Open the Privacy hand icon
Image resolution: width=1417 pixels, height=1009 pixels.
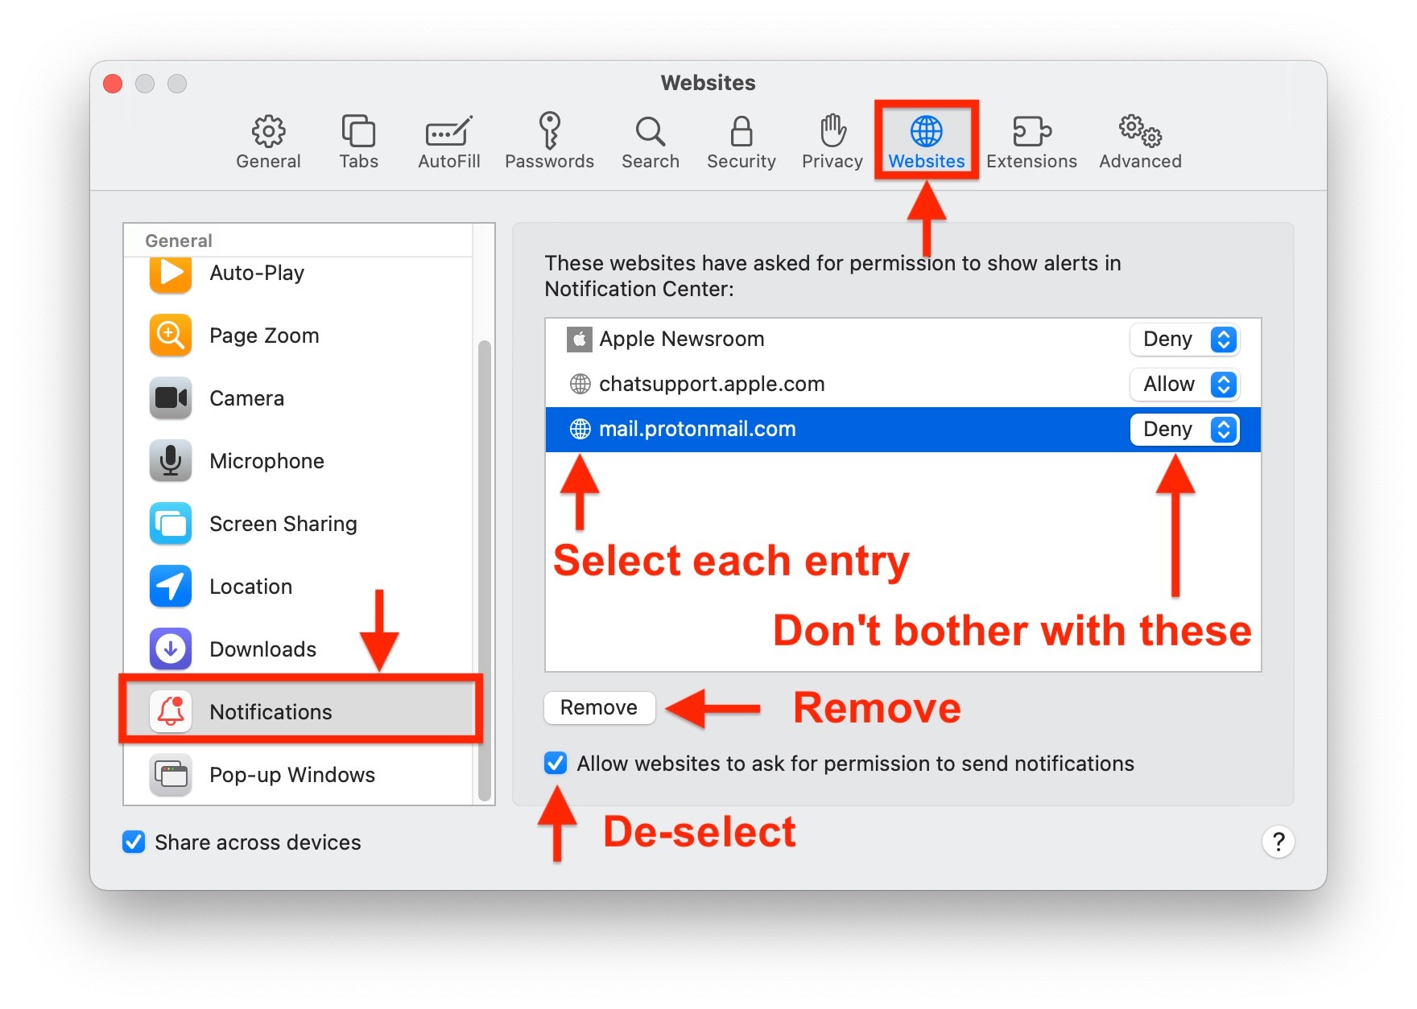(x=832, y=130)
